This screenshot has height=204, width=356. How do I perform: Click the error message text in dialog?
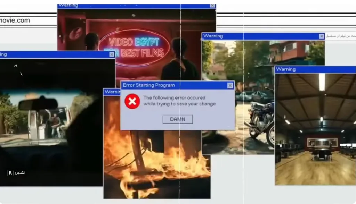179,101
